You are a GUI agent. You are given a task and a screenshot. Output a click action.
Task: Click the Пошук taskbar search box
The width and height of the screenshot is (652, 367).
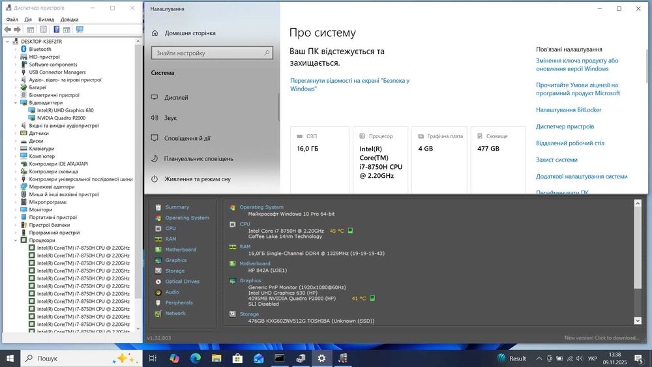pyautogui.click(x=81, y=359)
